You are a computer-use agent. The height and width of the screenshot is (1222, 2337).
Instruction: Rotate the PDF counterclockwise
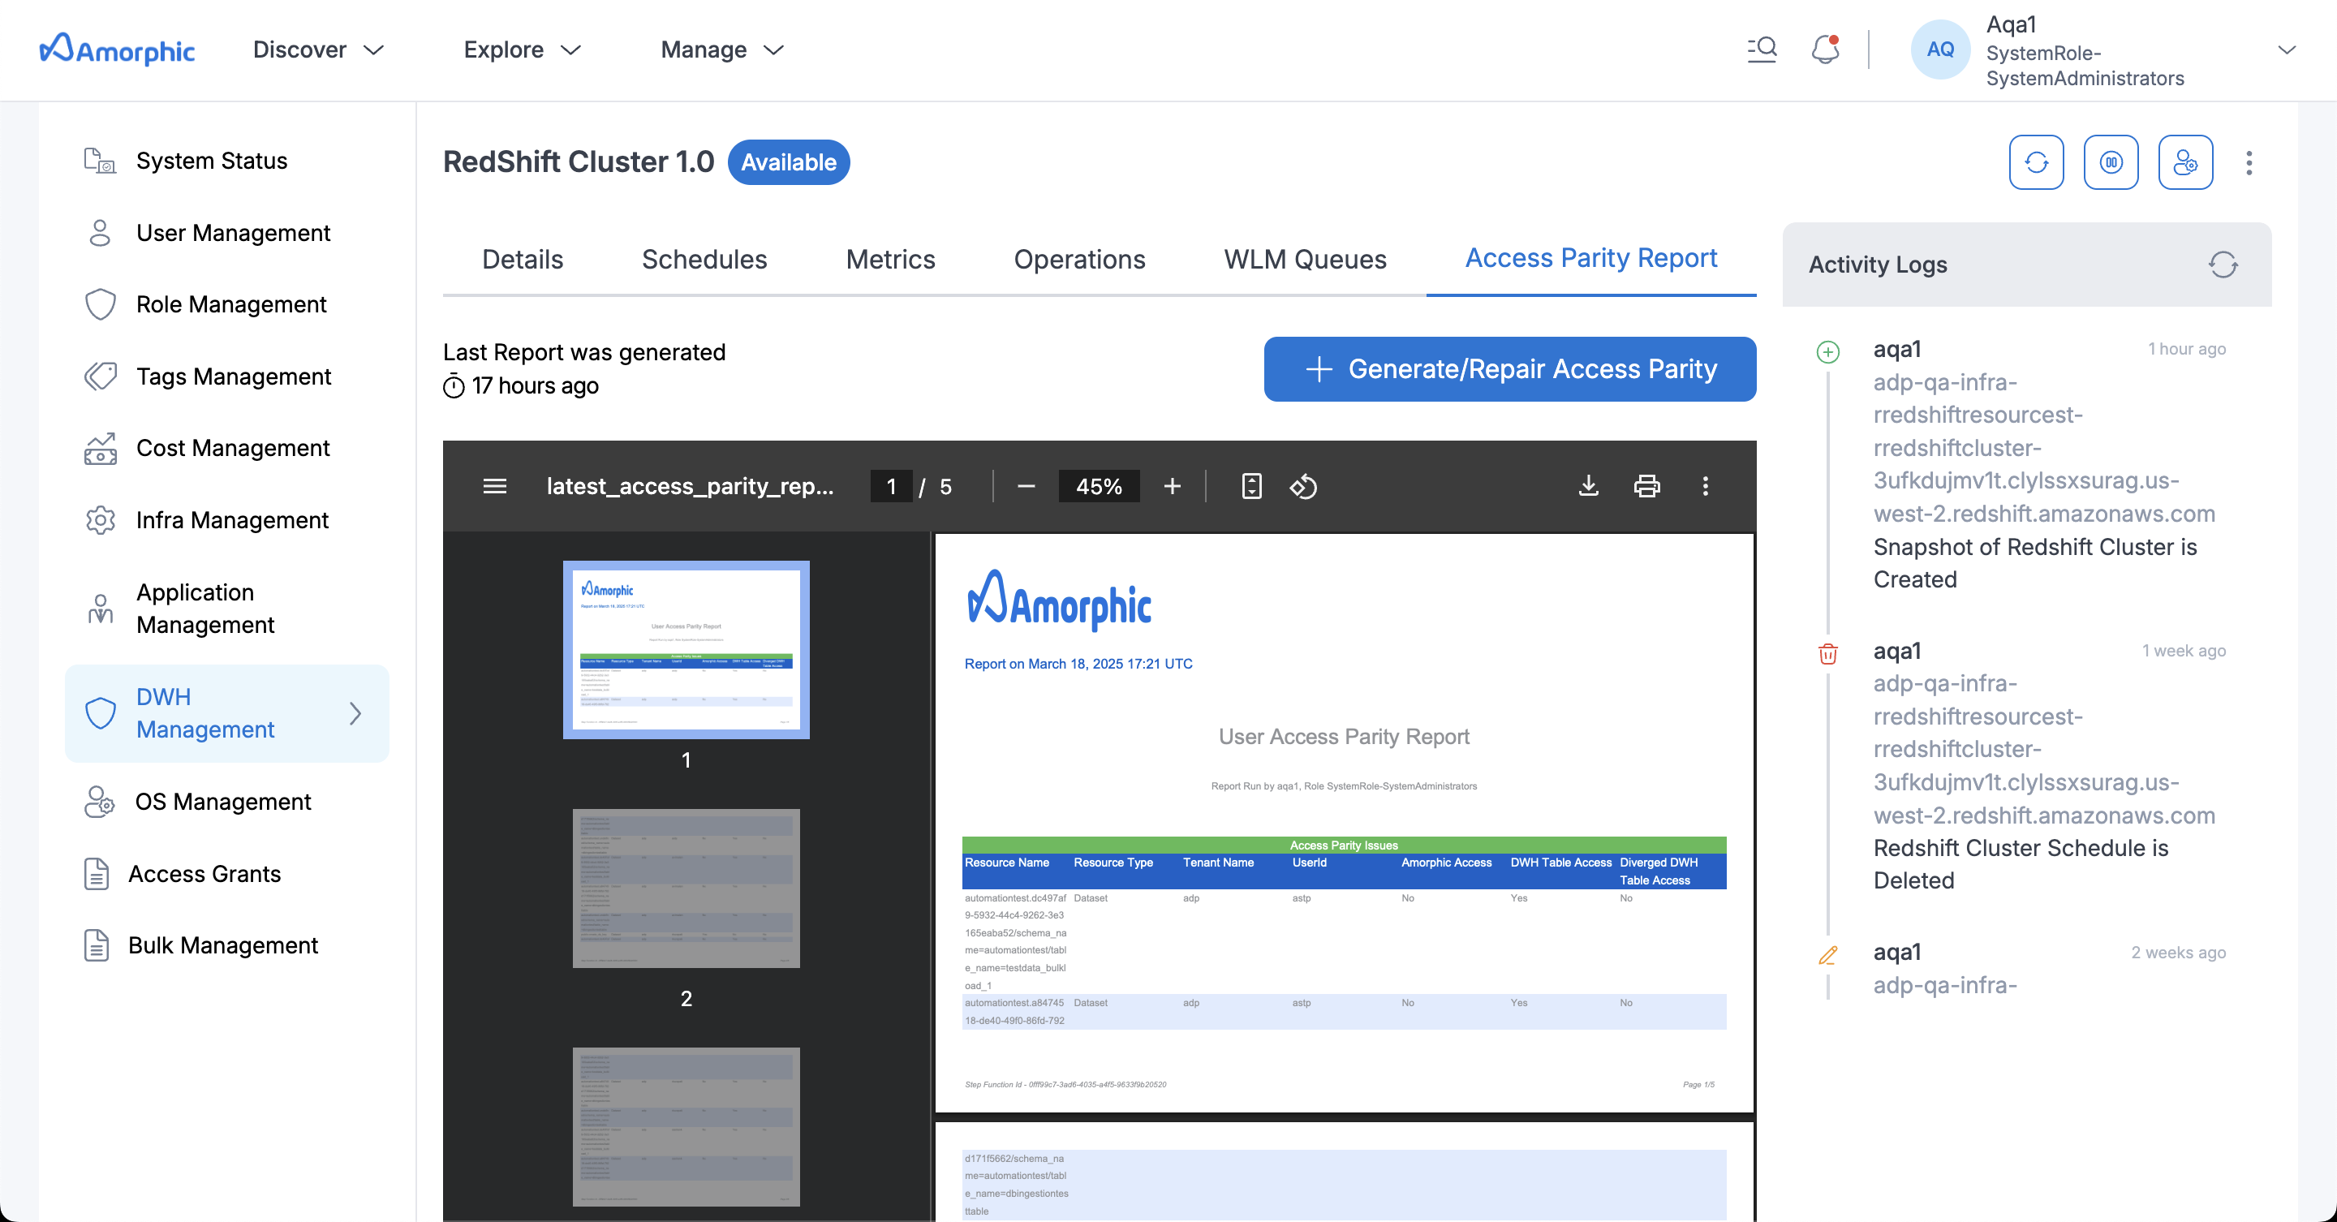coord(1304,486)
